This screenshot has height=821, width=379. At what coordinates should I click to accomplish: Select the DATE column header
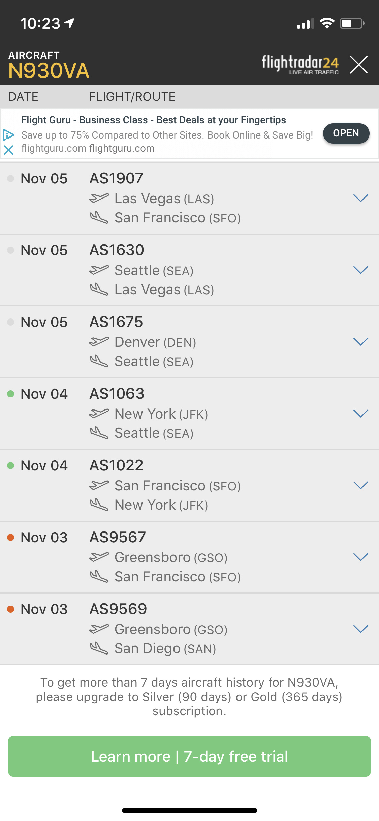(23, 97)
